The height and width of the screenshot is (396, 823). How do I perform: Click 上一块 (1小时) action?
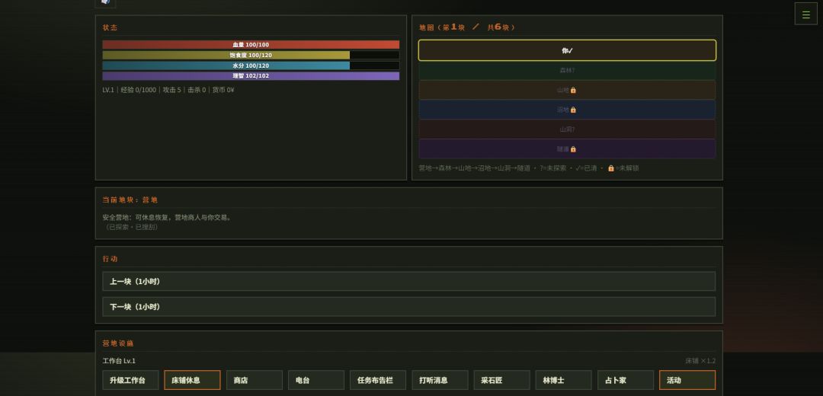click(409, 281)
